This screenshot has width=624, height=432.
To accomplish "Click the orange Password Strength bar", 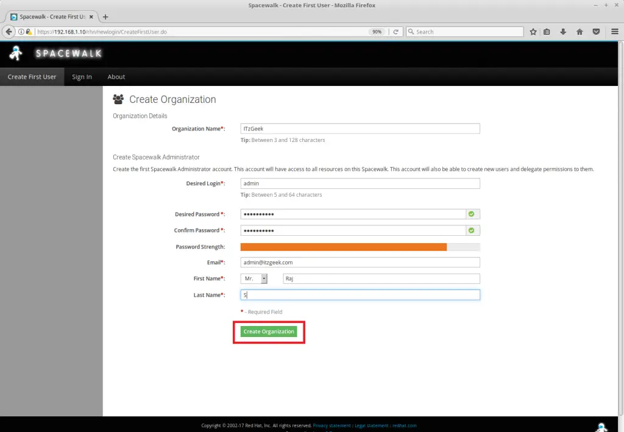I will (x=344, y=247).
